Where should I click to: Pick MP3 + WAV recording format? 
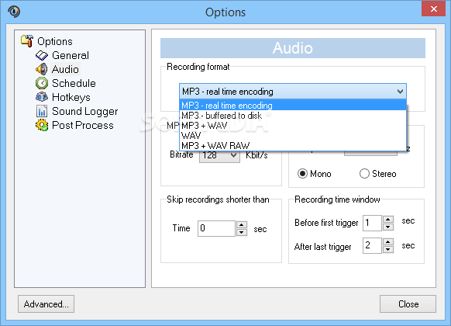(x=293, y=125)
